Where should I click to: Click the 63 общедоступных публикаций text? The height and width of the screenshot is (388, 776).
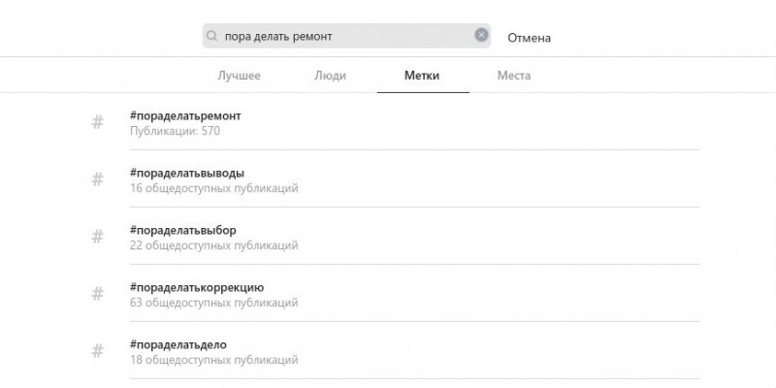click(213, 303)
